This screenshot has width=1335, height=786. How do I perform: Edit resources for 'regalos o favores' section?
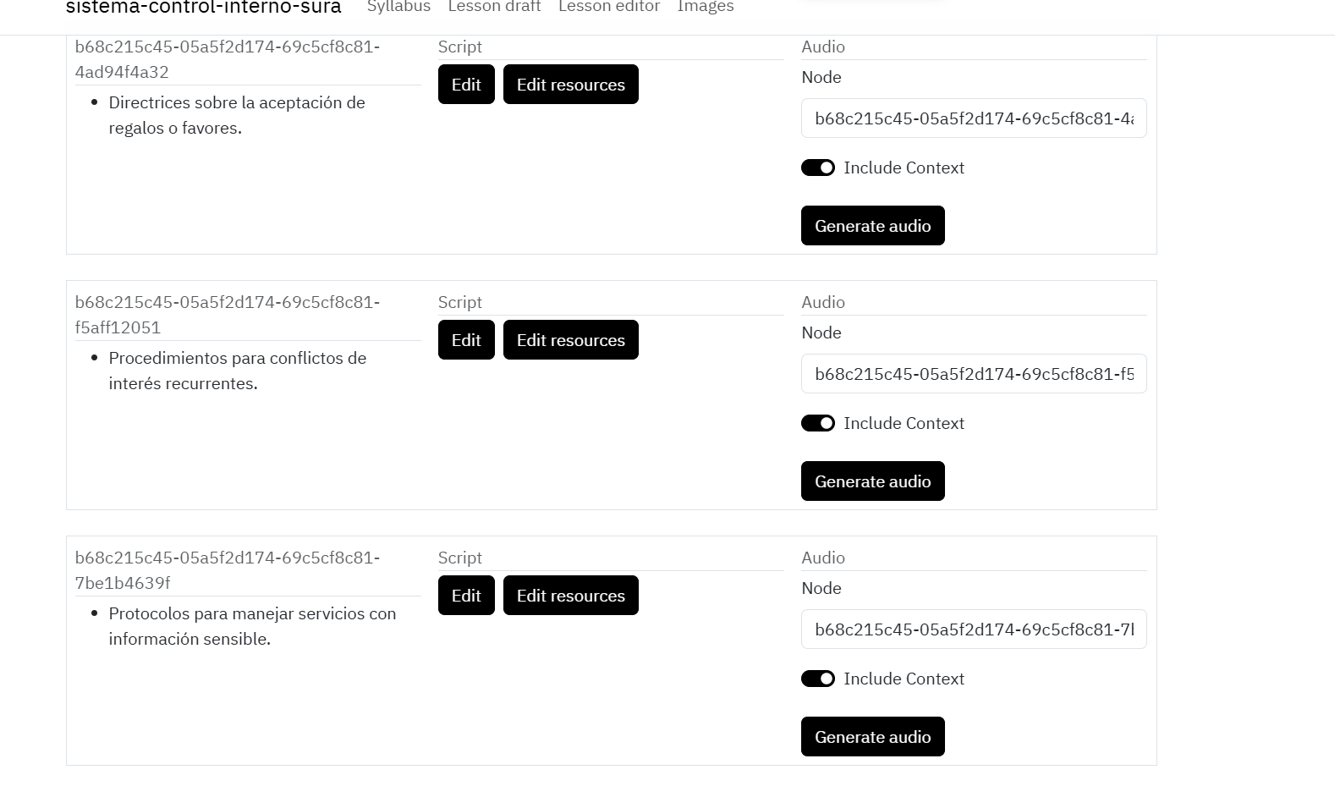570,85
